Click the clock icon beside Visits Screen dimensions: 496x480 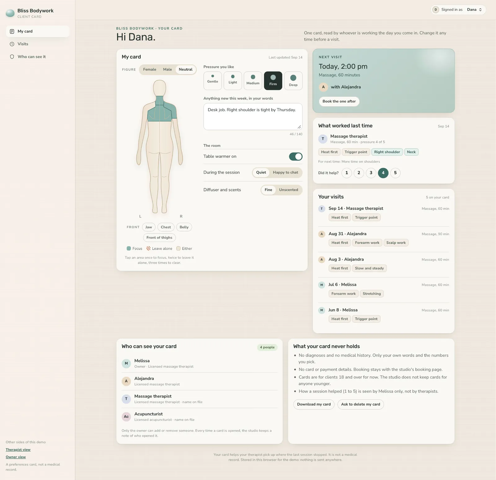12,44
